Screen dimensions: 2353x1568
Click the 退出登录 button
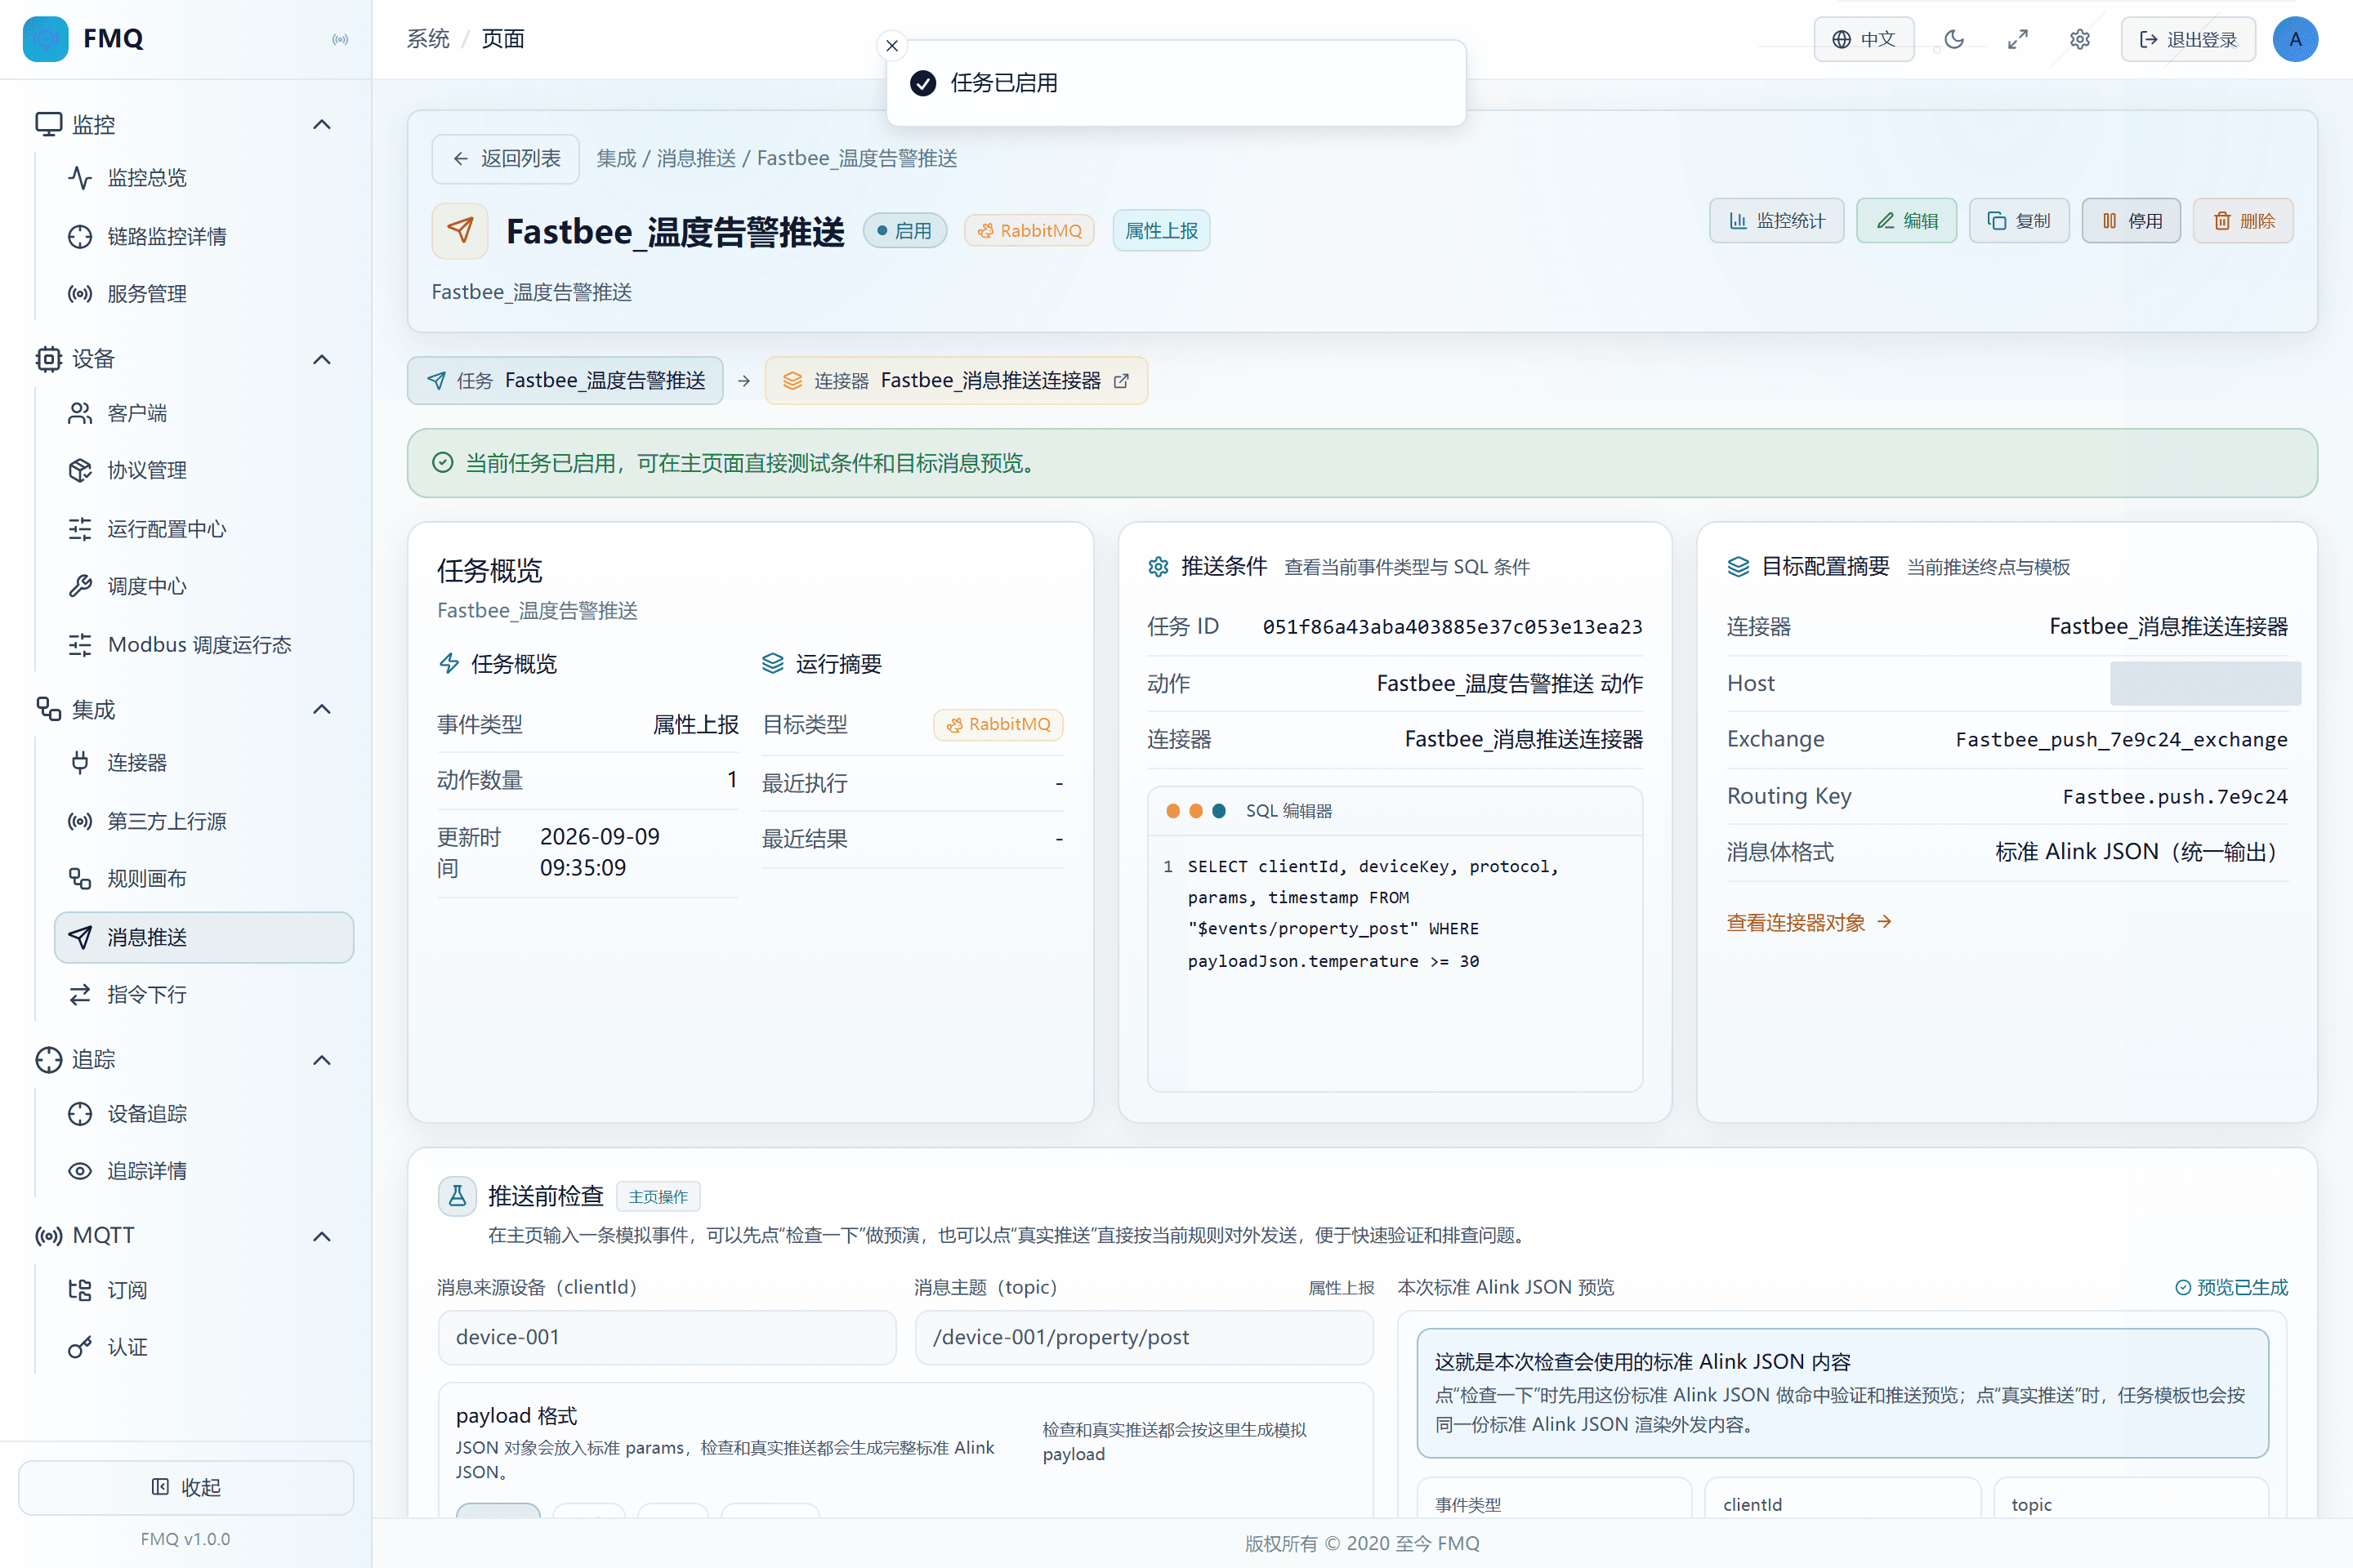2187,39
